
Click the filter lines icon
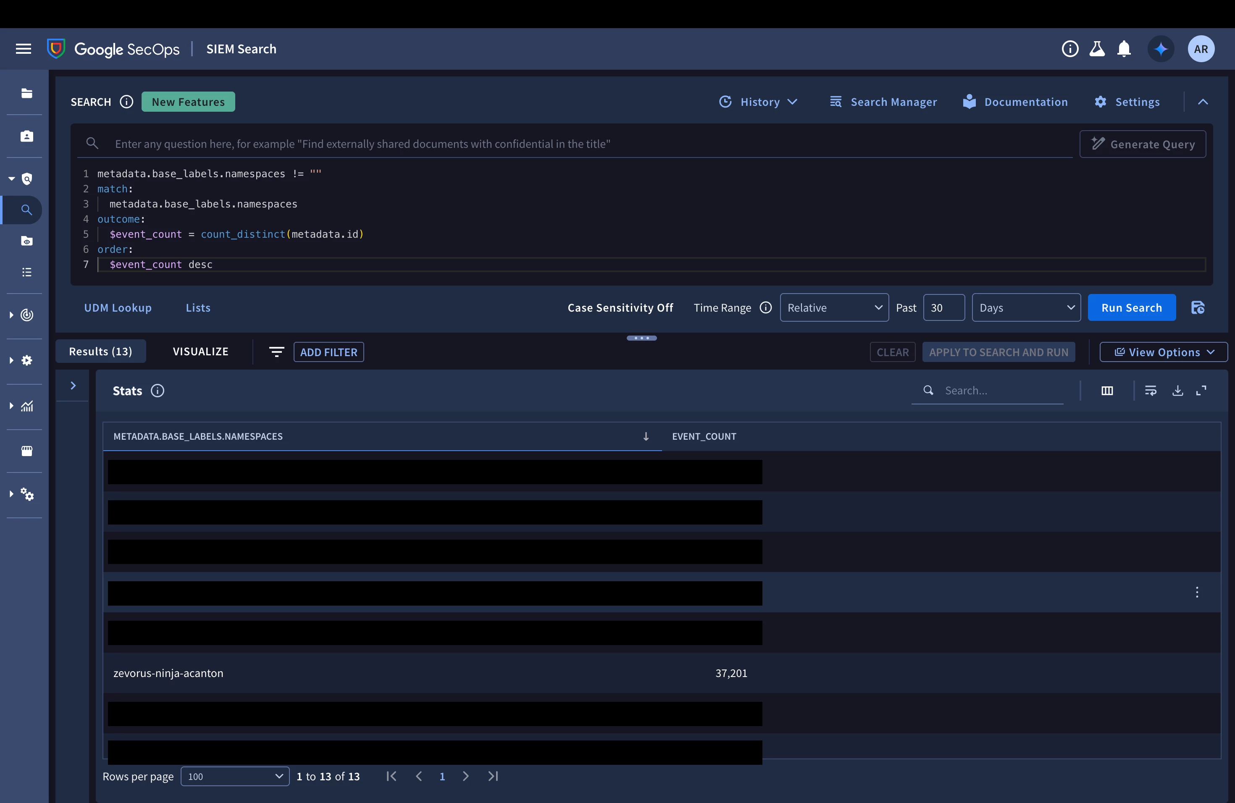tap(276, 352)
